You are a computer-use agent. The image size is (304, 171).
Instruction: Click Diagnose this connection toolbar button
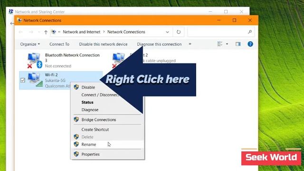159,44
